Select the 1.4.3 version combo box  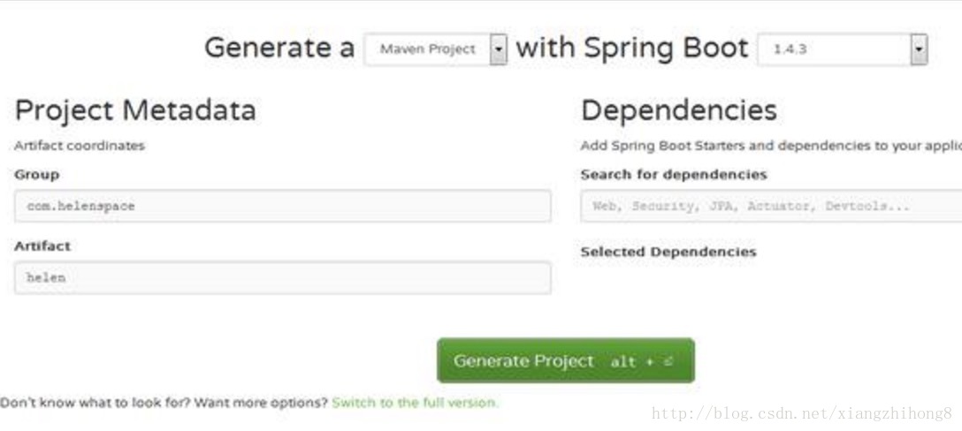(x=843, y=49)
